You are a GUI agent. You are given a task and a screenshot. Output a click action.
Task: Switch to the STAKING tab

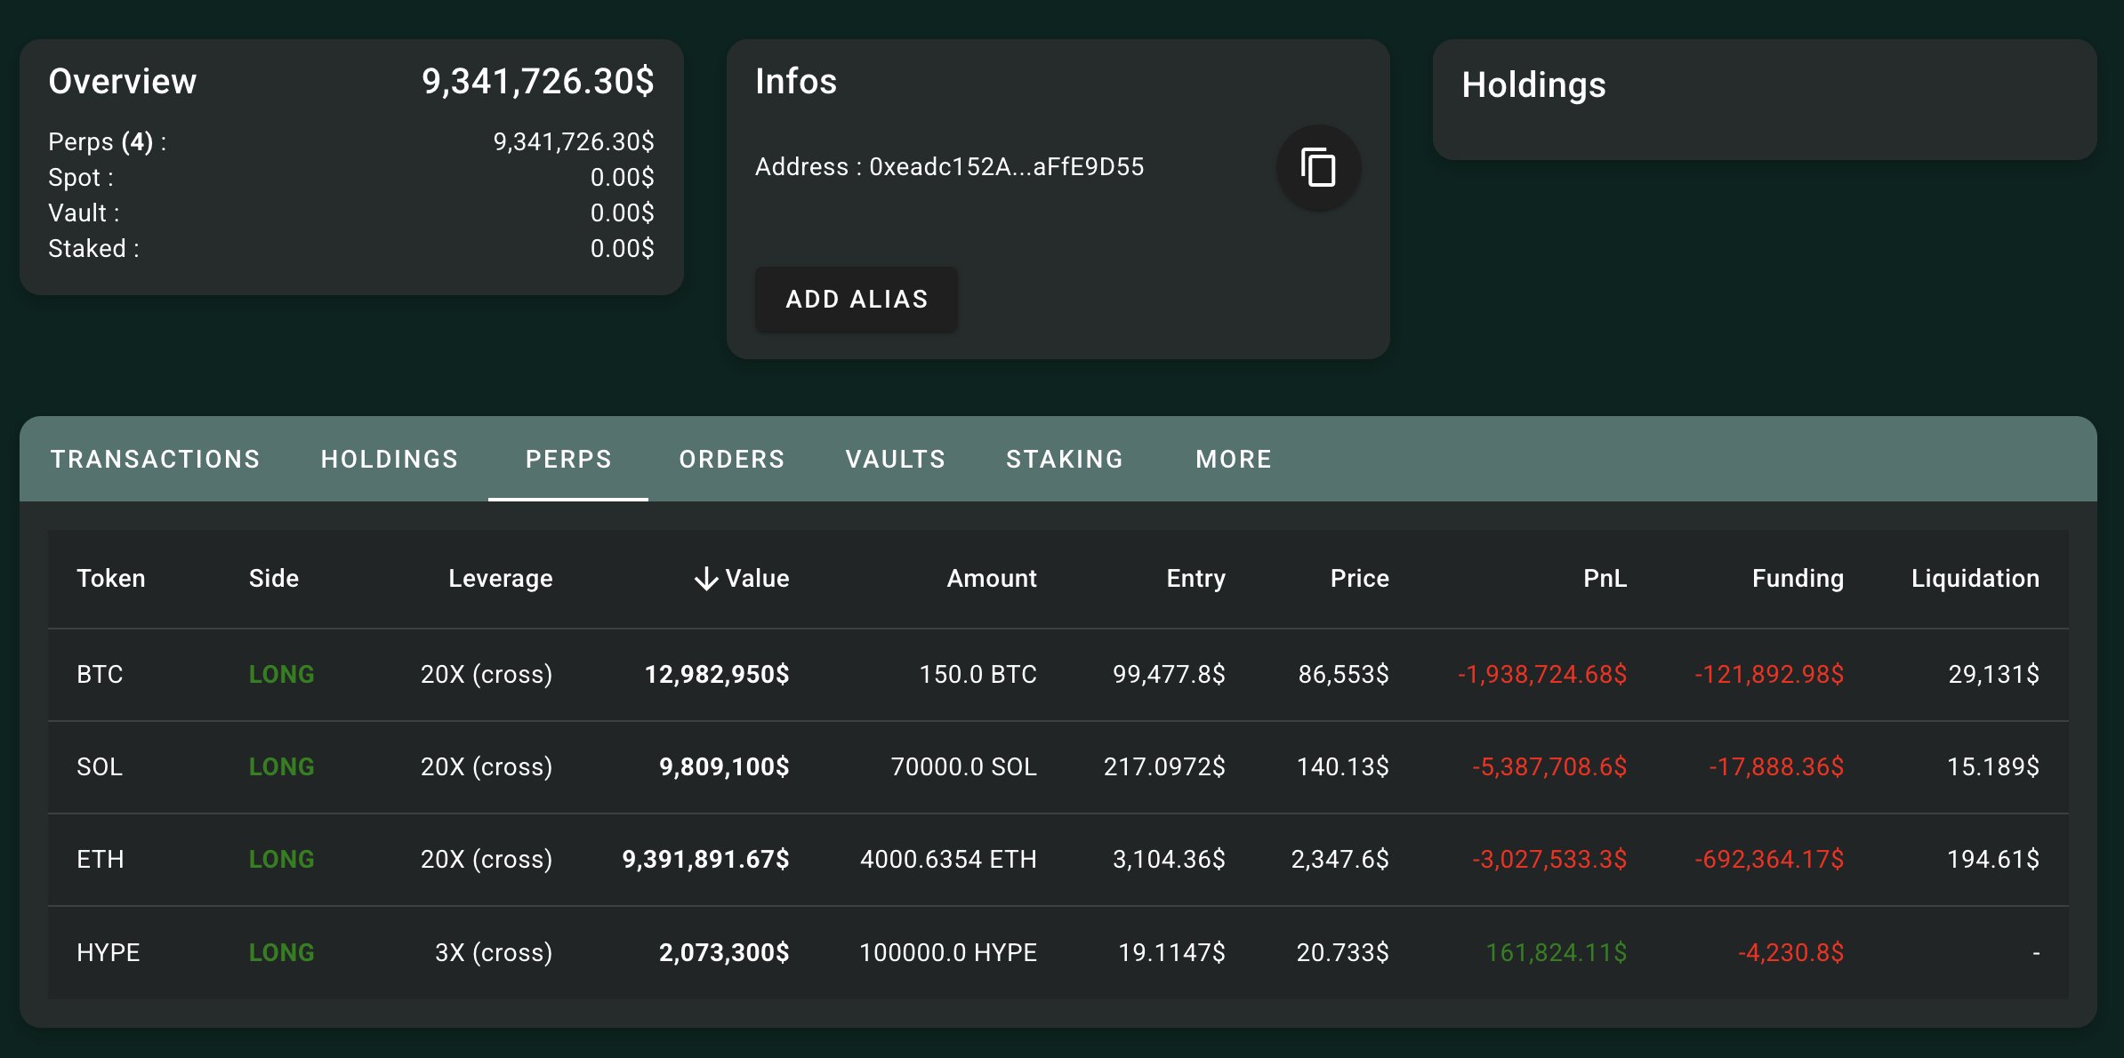click(x=1064, y=459)
